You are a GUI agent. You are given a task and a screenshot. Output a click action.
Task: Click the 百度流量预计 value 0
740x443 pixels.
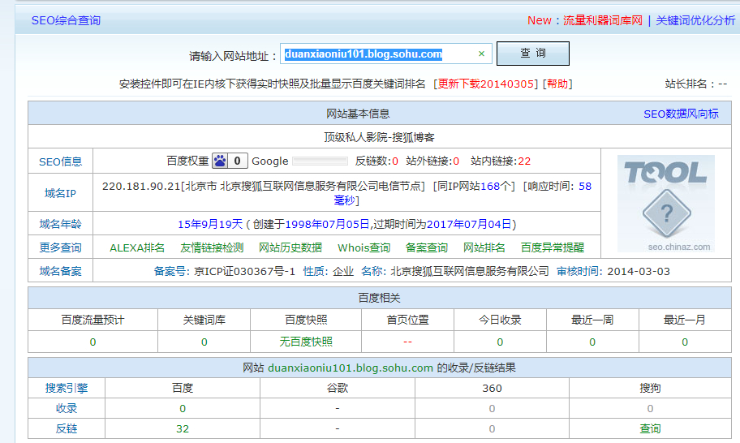(x=92, y=342)
